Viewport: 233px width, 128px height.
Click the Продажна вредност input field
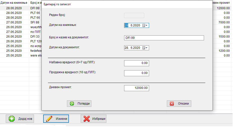136,73
